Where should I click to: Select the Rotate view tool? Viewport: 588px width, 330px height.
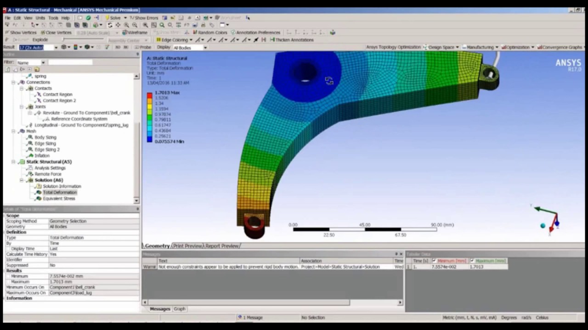tap(109, 25)
